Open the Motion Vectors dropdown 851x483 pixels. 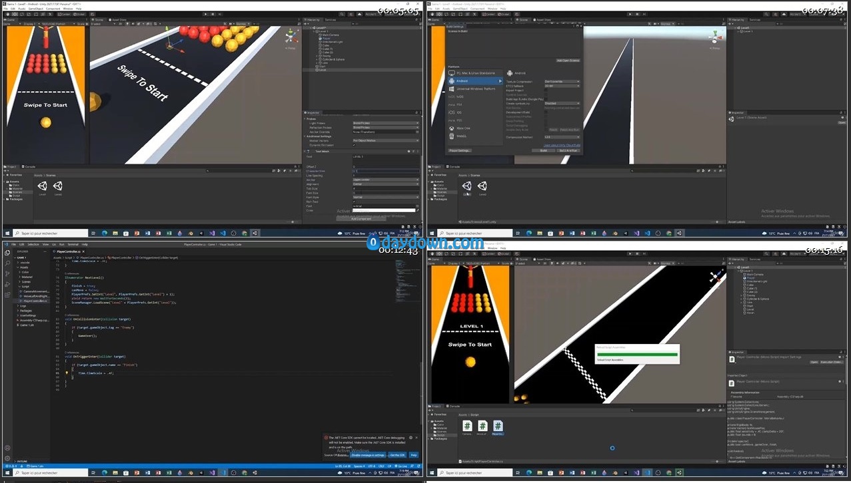coord(386,140)
